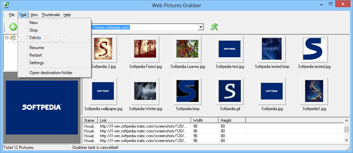Select the Softpedia.bmp thumbnail
353x153 pixels.
[188, 91]
